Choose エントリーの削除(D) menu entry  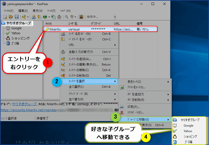coord(89,76)
